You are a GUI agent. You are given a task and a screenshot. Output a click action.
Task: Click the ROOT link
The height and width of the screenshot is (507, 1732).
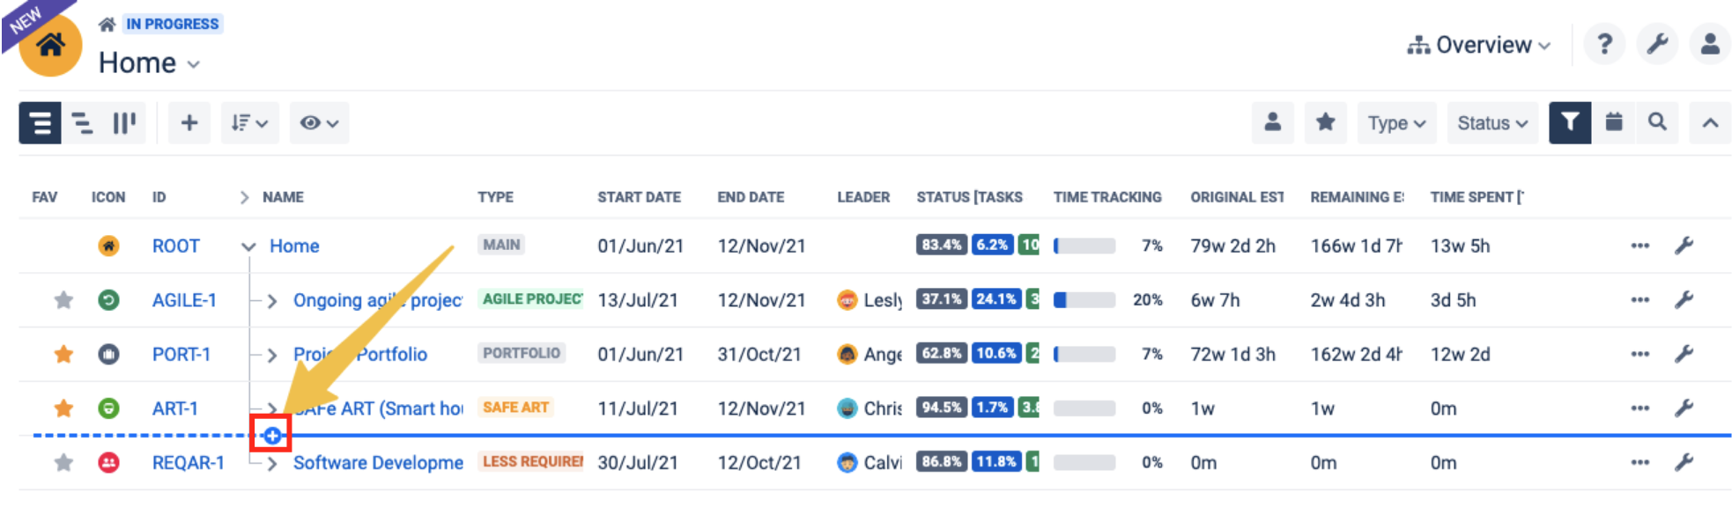pos(175,246)
